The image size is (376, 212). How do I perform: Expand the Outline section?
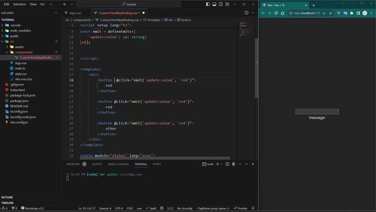(x=7, y=197)
